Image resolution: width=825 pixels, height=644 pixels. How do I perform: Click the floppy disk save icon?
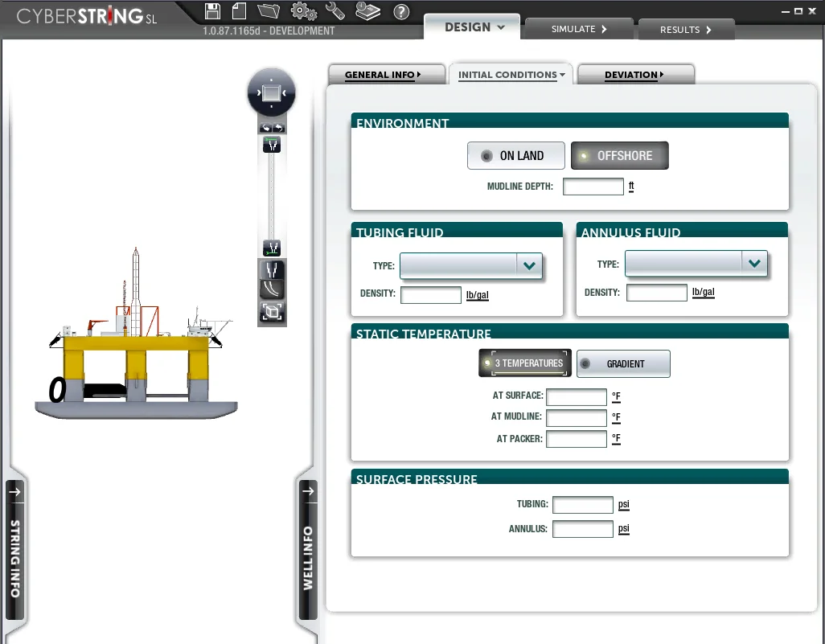tap(212, 11)
